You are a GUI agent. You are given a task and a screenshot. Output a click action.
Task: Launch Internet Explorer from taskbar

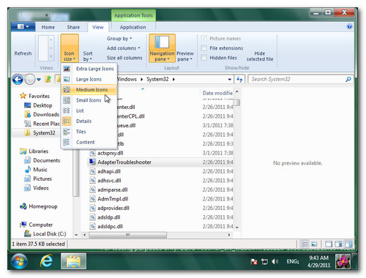46,261
